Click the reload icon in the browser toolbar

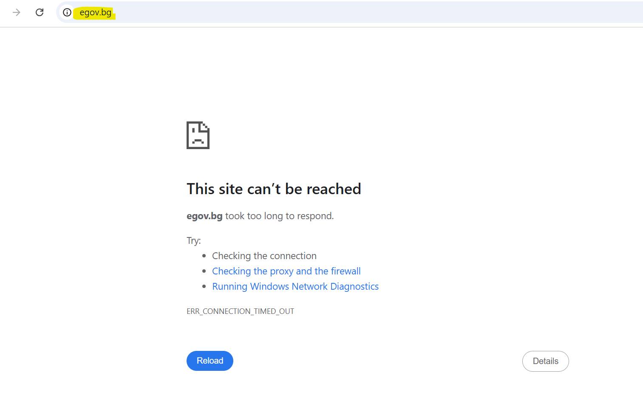click(x=40, y=12)
